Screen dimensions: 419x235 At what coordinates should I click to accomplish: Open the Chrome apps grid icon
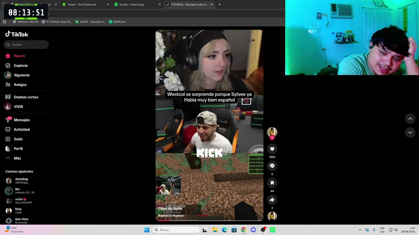4,22
